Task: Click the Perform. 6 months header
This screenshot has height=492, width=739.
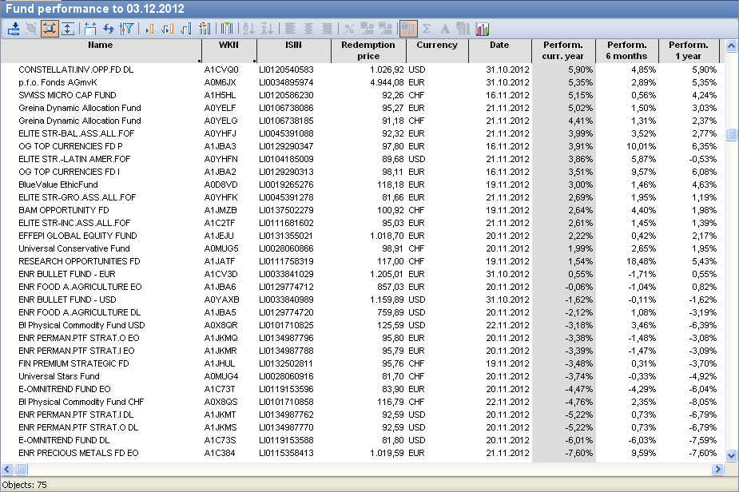Action: [627, 50]
